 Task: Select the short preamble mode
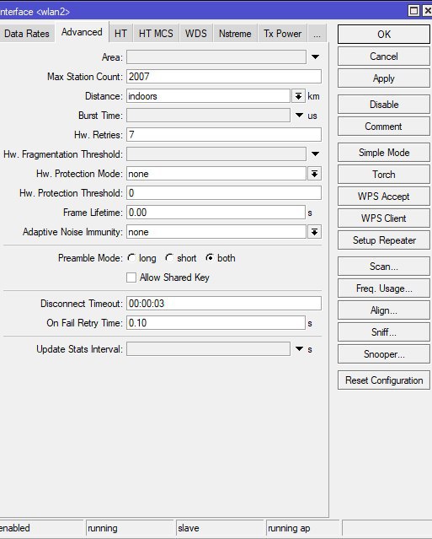tap(169, 258)
